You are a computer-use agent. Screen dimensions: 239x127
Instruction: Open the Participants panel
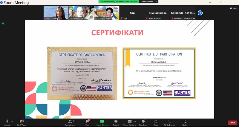coord(70,122)
